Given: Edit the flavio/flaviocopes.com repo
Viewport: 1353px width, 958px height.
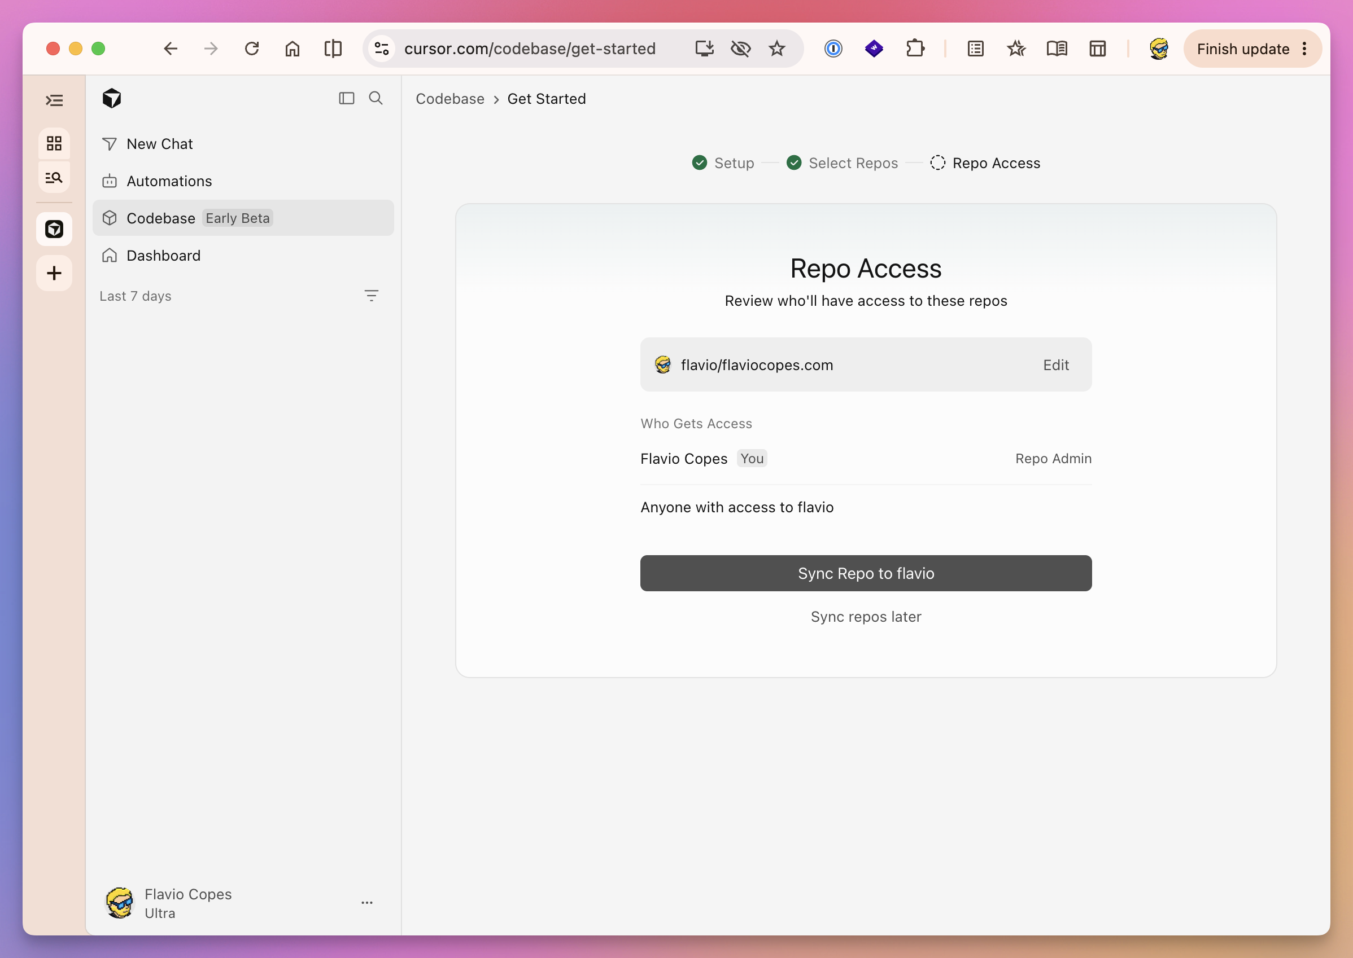Looking at the screenshot, I should 1055,365.
